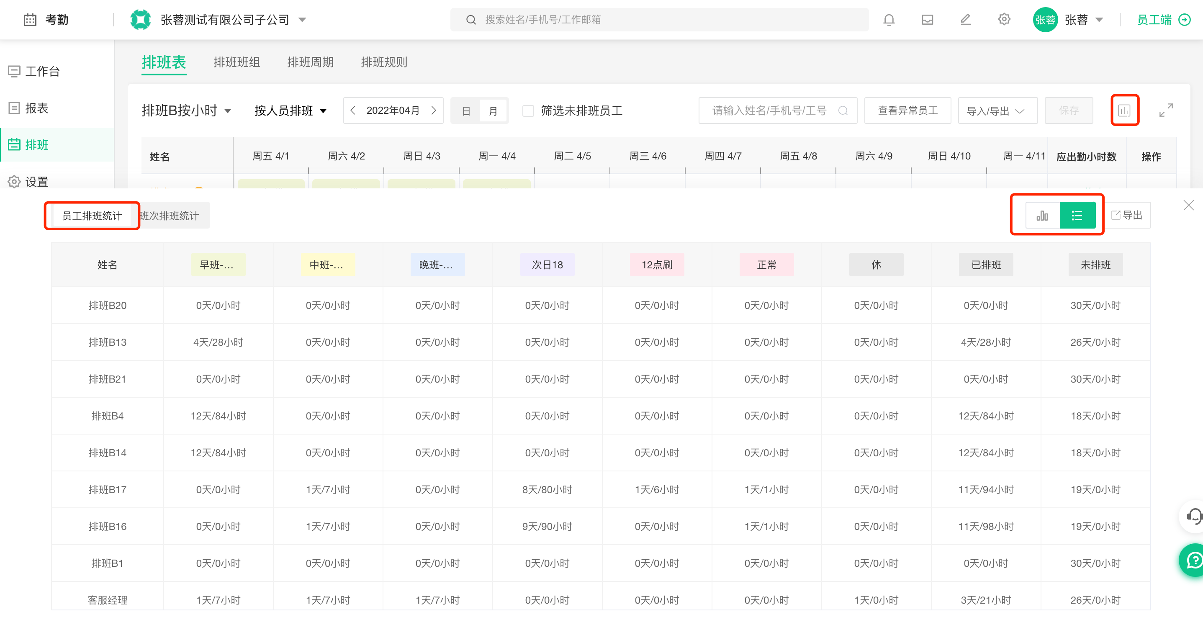This screenshot has height=643, width=1203.
Task: Click the 考勤 module title
Action: pos(57,20)
